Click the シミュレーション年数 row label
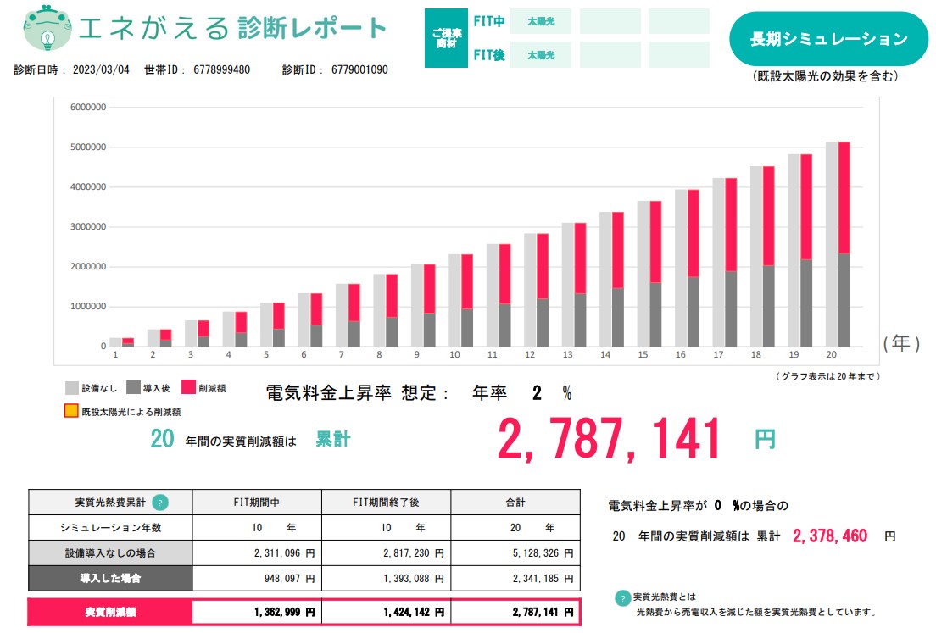This screenshot has width=936, height=633. (110, 527)
